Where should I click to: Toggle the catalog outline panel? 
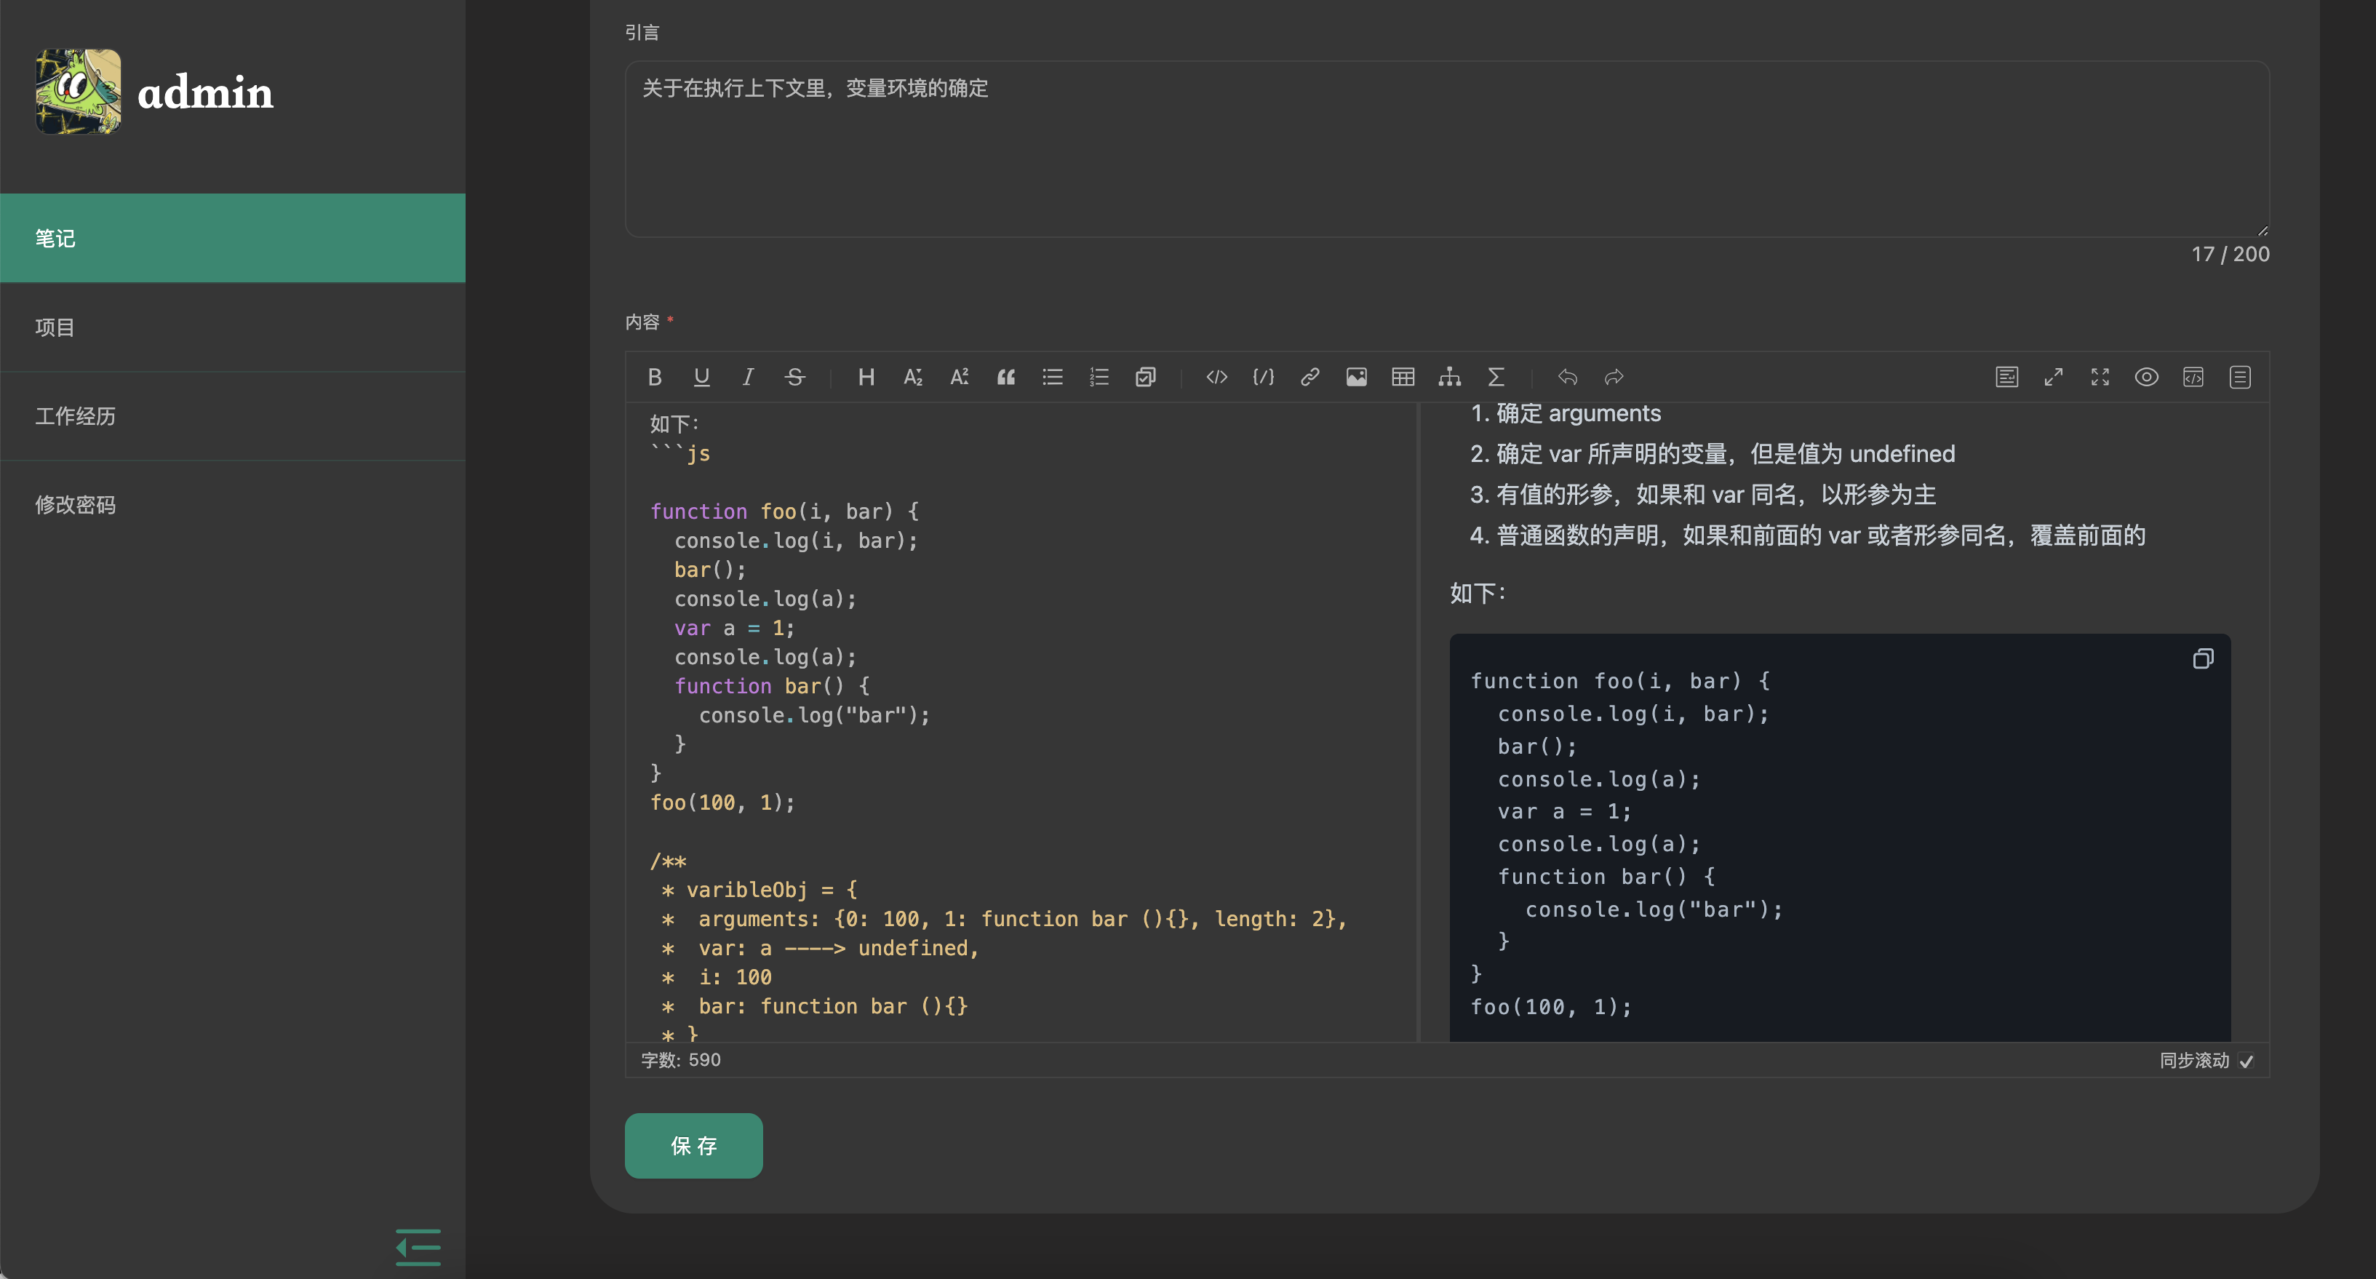[2241, 377]
